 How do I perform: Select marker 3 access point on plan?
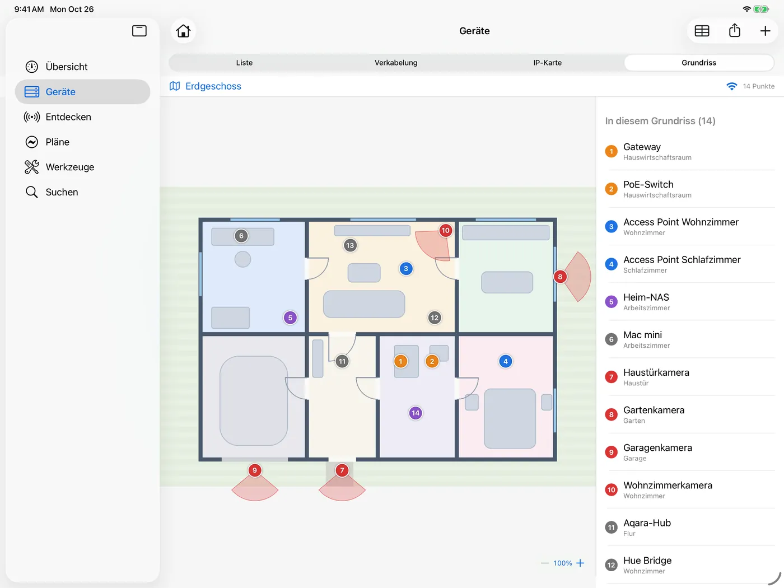tap(406, 269)
